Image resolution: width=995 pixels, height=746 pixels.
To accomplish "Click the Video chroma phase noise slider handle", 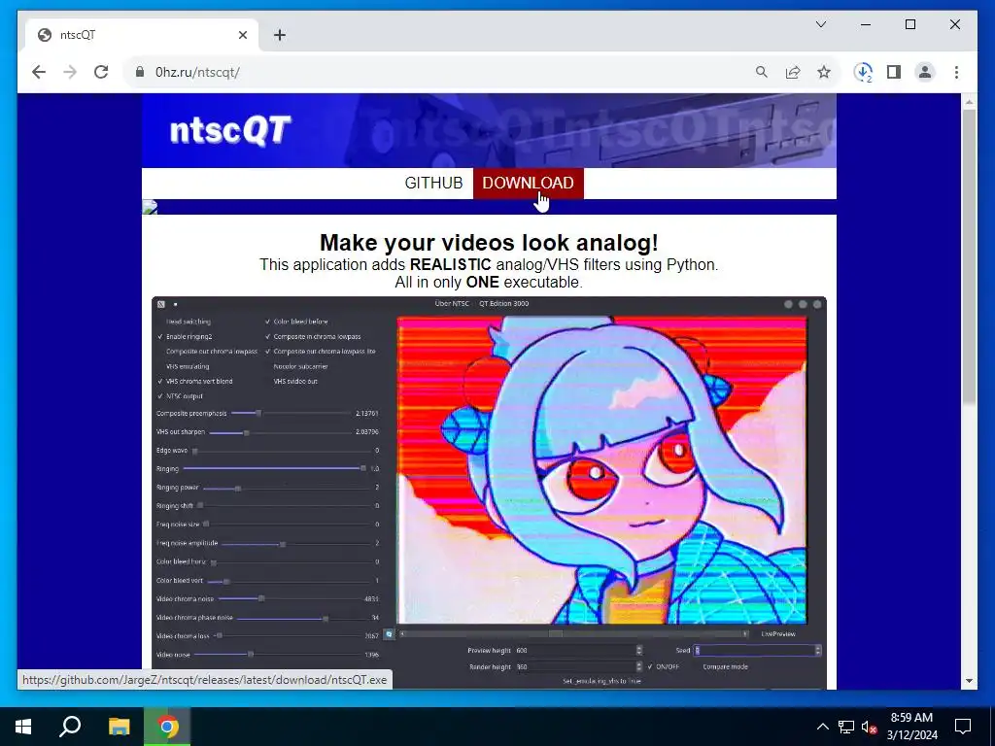I will (x=326, y=619).
